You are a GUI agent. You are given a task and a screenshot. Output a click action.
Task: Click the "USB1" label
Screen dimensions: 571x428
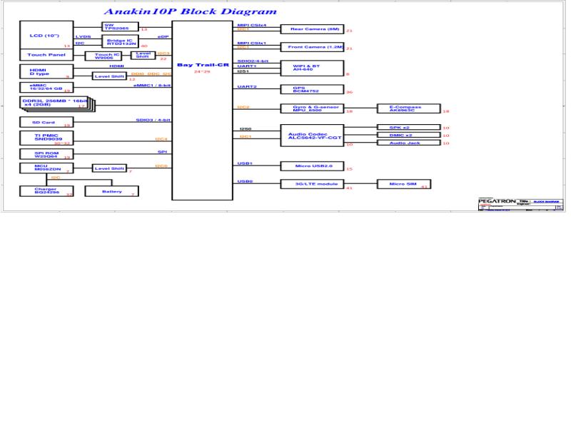[x=245, y=163]
